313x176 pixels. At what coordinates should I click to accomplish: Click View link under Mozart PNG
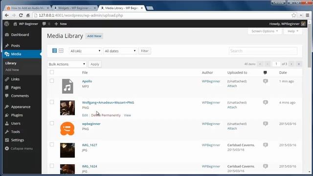click(x=127, y=115)
